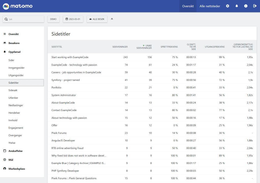
Task: Collapse the top controls with double chevron
Action: tap(112, 19)
